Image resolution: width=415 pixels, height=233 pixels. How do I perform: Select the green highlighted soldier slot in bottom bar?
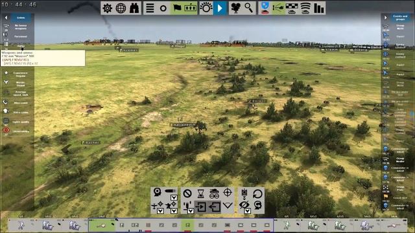tap(187, 225)
